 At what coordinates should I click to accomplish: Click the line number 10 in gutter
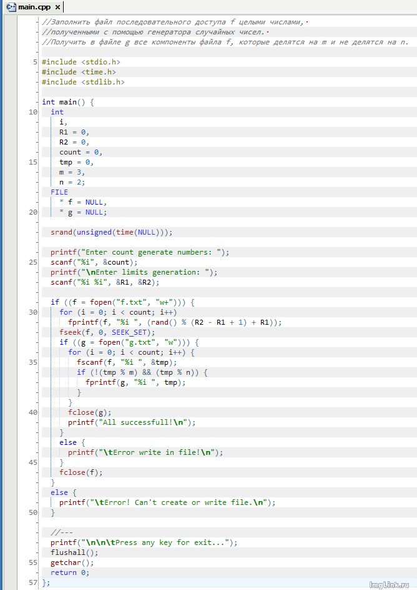pyautogui.click(x=33, y=112)
